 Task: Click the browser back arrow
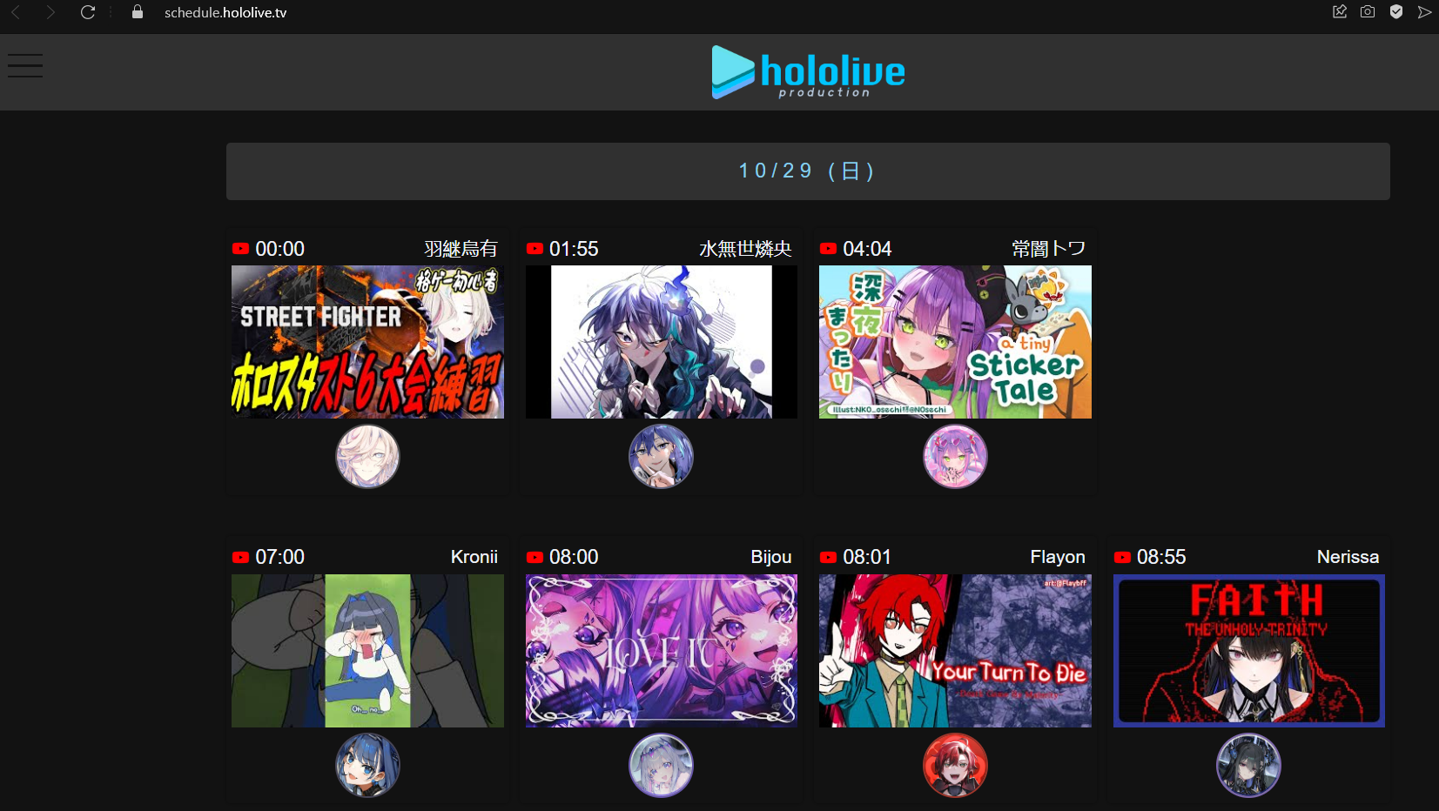[16, 12]
